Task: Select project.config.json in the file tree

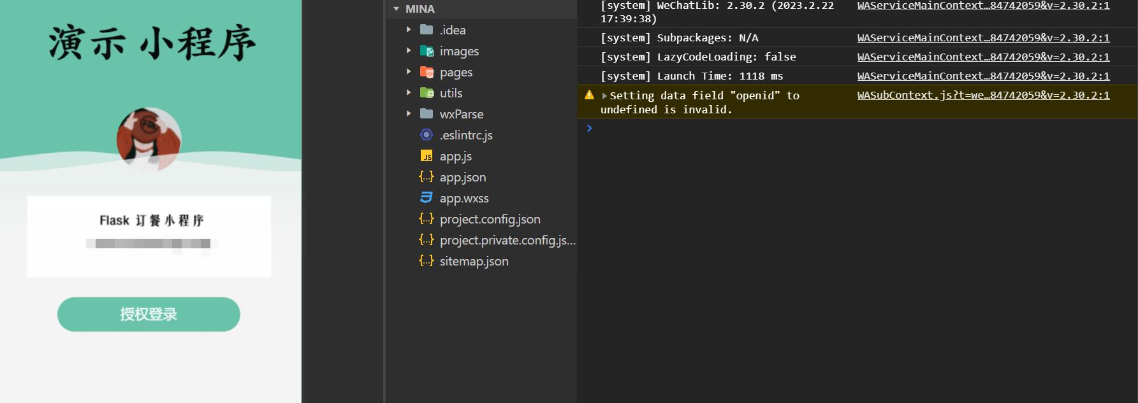Action: coord(490,219)
